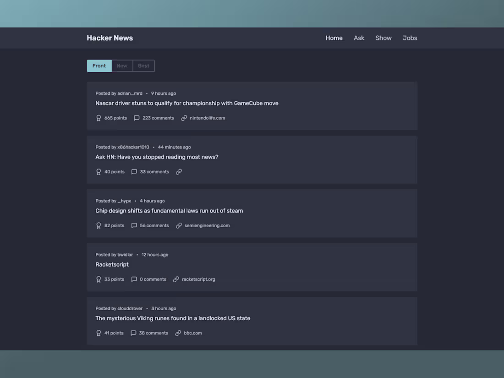
Task: Navigate to the Jobs section
Action: click(410, 38)
